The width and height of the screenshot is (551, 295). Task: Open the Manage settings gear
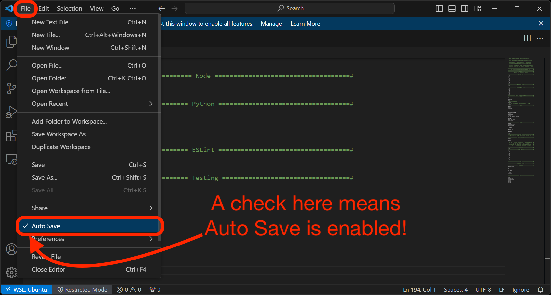tap(11, 272)
